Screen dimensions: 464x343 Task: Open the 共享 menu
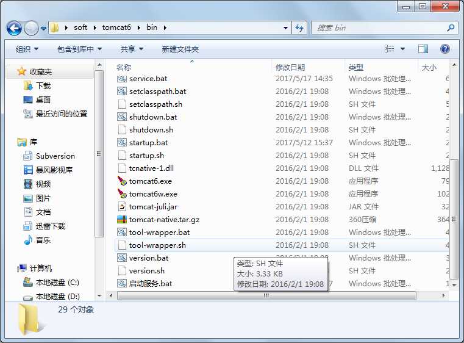click(x=132, y=49)
